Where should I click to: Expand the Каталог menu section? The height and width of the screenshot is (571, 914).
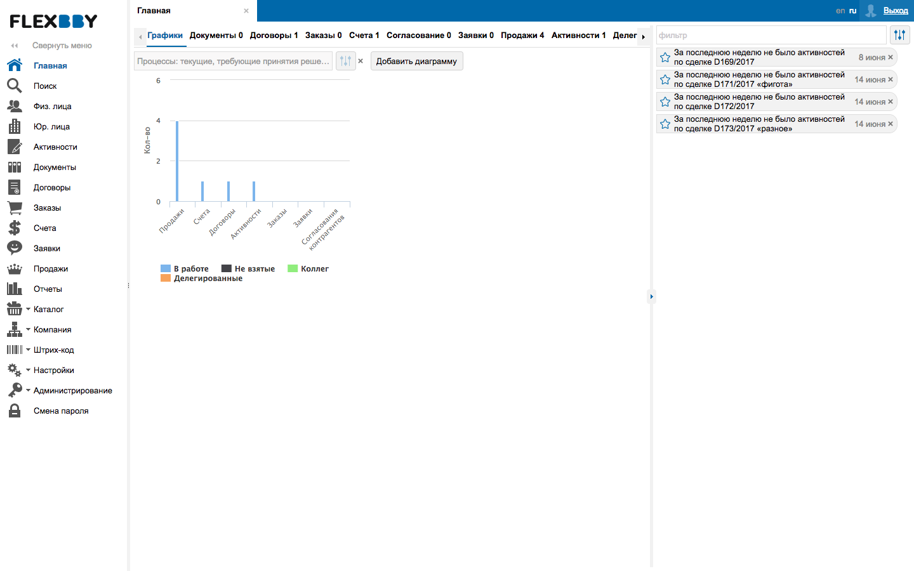click(x=28, y=309)
